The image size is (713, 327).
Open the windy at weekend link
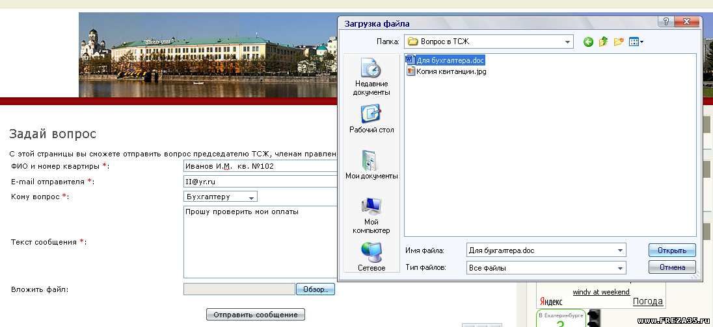pos(601,291)
